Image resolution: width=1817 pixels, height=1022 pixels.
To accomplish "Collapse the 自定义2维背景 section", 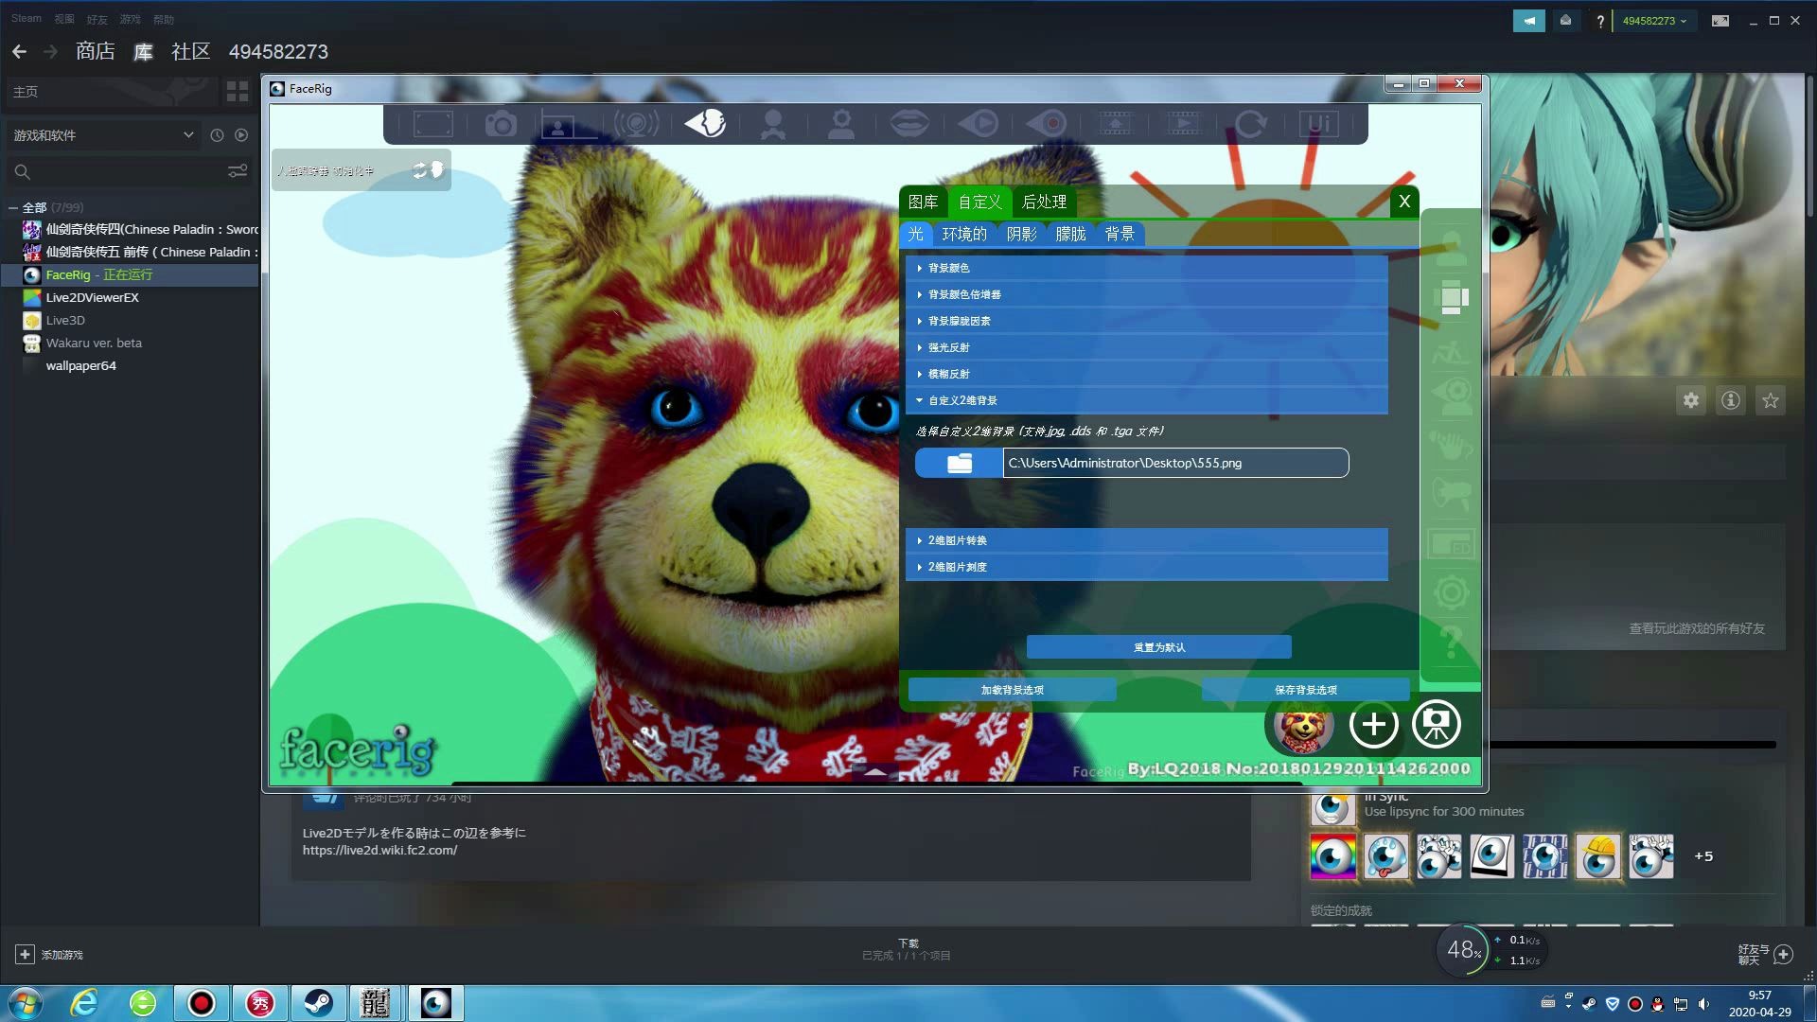I will [x=1147, y=400].
